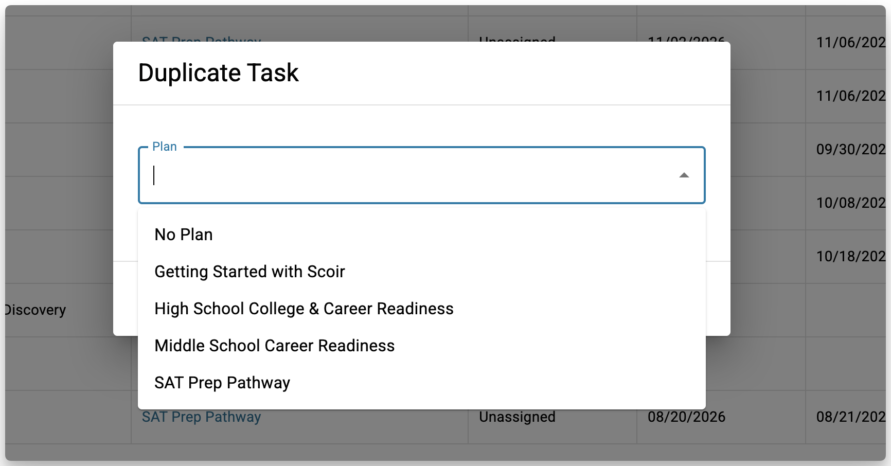The image size is (891, 466).
Task: Open SAT Prep Pathway link in bottom table row
Action: click(x=202, y=417)
